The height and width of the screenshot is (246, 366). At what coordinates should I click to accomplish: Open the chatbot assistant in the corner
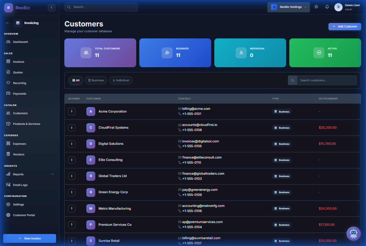click(x=353, y=234)
